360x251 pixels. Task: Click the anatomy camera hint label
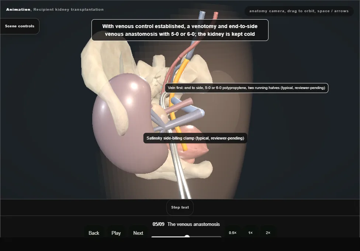click(x=299, y=11)
